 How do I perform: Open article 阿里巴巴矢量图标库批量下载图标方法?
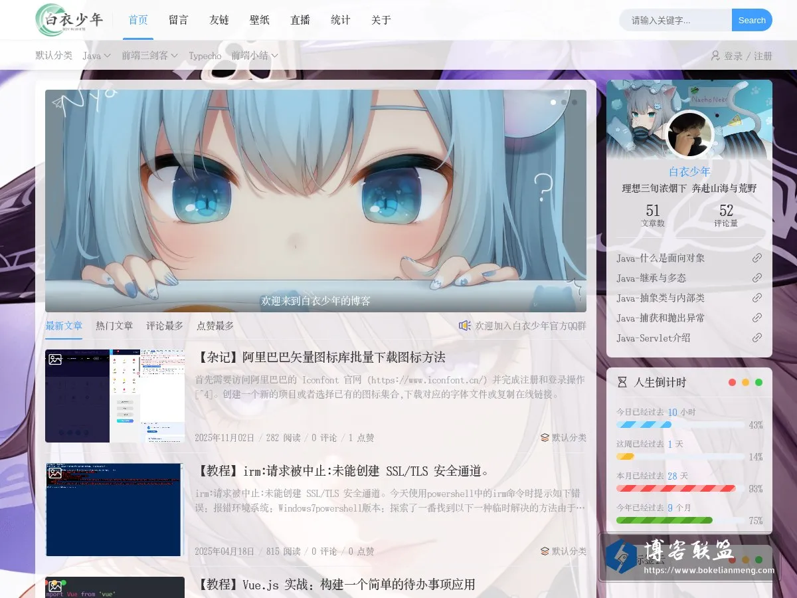click(321, 357)
